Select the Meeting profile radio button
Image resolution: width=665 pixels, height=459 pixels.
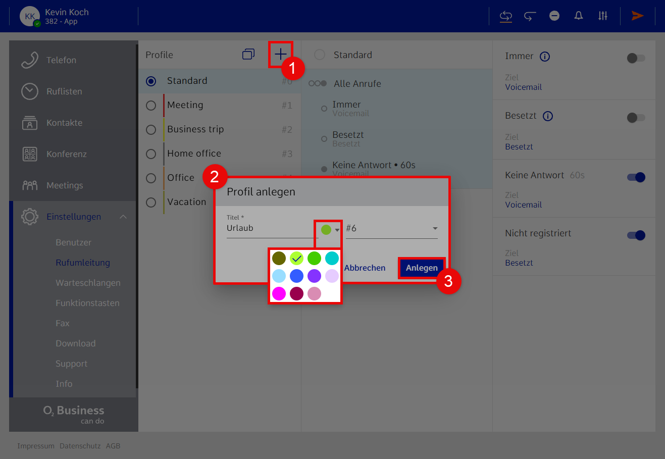click(x=151, y=106)
